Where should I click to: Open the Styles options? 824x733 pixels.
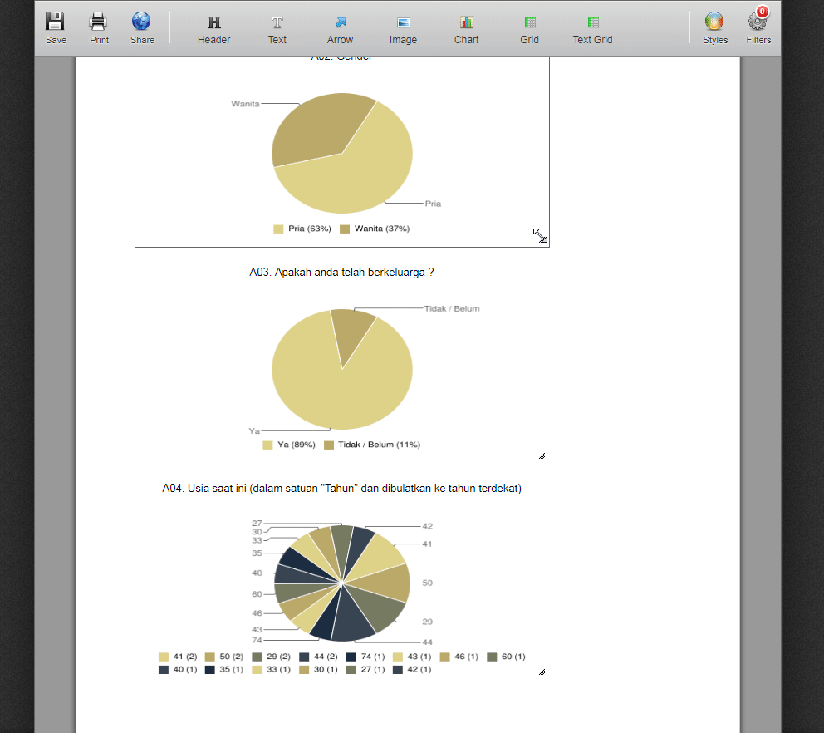pyautogui.click(x=714, y=25)
